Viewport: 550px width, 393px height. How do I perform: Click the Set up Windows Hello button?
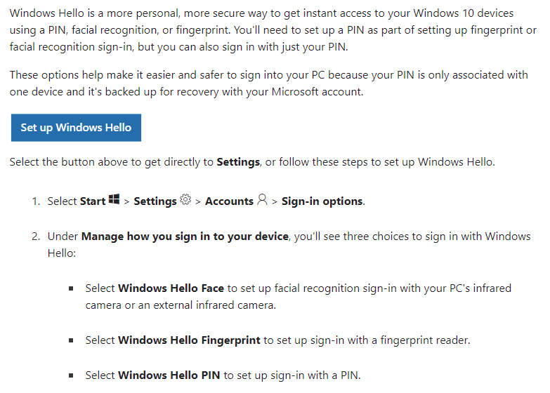pyautogui.click(x=76, y=128)
